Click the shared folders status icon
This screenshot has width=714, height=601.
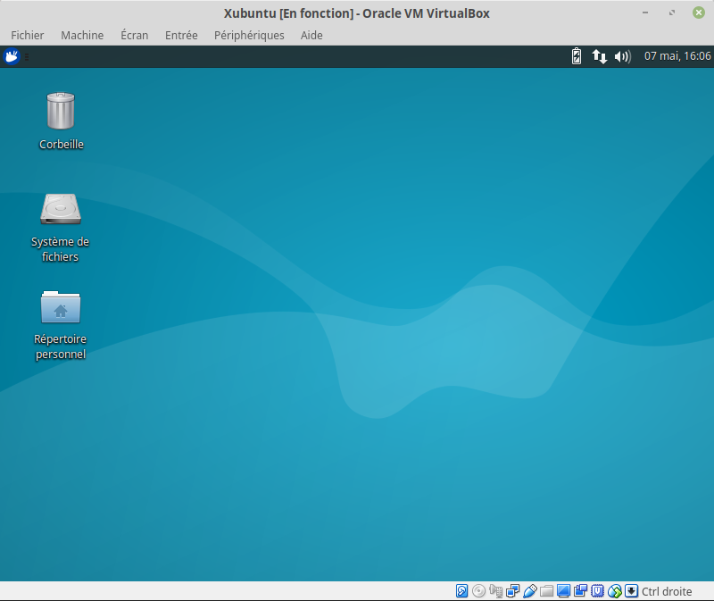[x=547, y=591]
